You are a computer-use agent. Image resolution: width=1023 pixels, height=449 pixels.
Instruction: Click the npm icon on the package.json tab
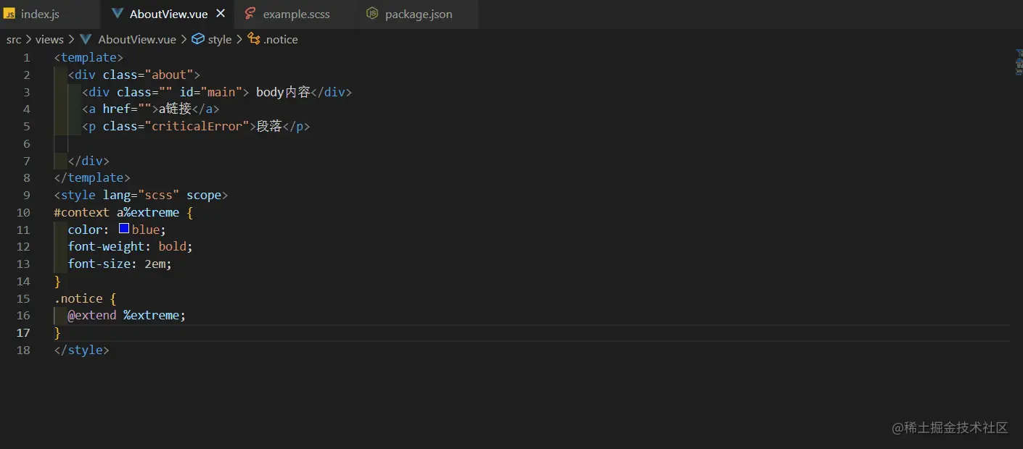pos(371,13)
